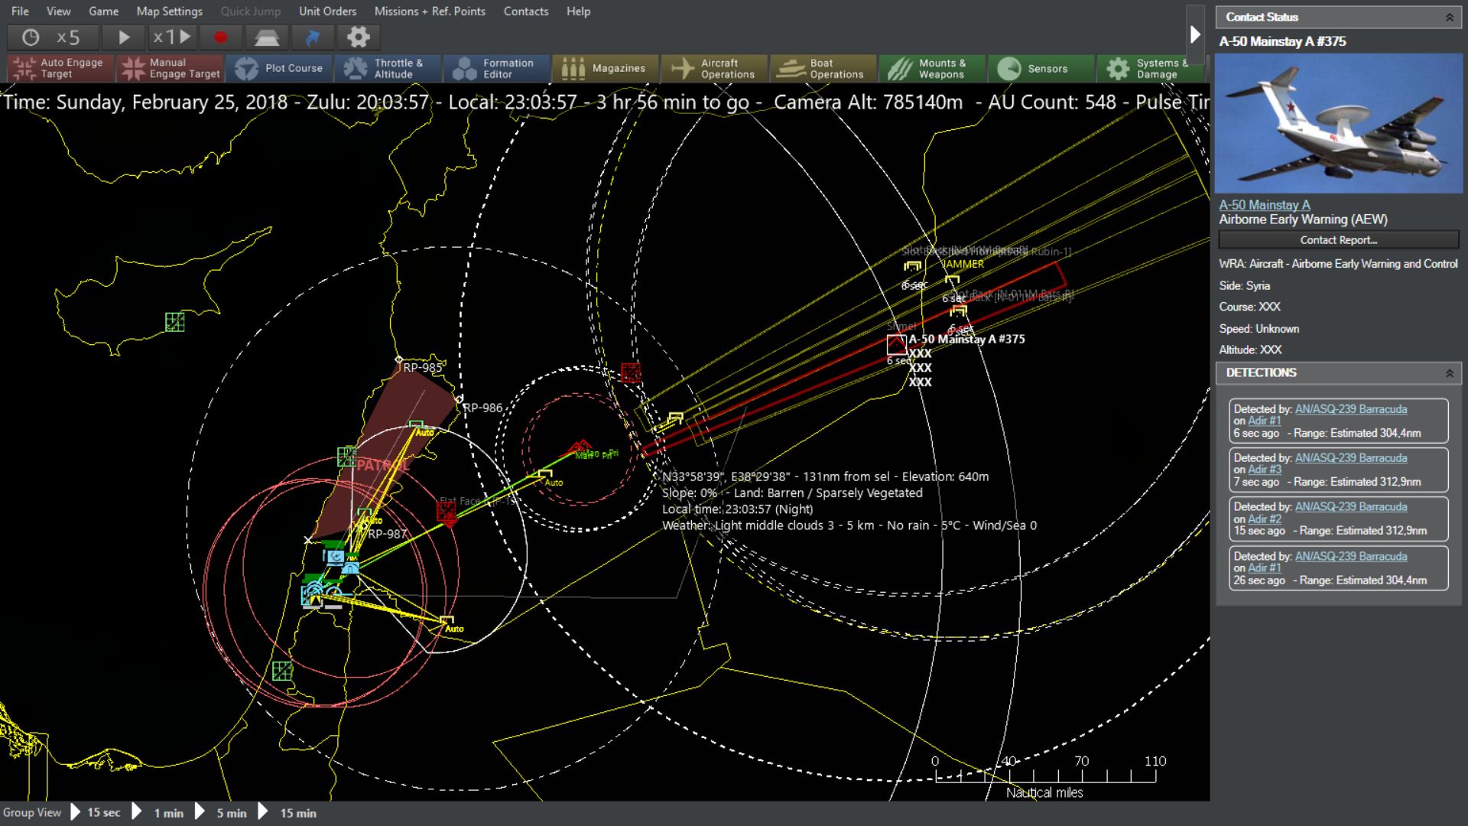Expand the sidebar arrow beside Contact Status

[x=1195, y=34]
